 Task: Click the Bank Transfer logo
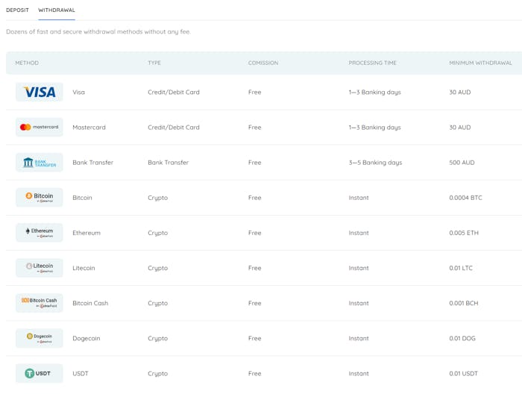pyautogui.click(x=40, y=163)
